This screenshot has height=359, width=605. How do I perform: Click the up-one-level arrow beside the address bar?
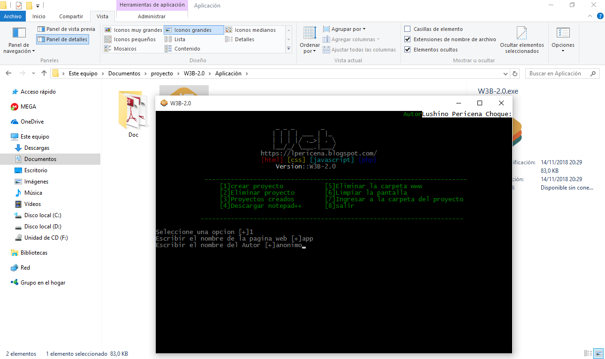coord(44,73)
